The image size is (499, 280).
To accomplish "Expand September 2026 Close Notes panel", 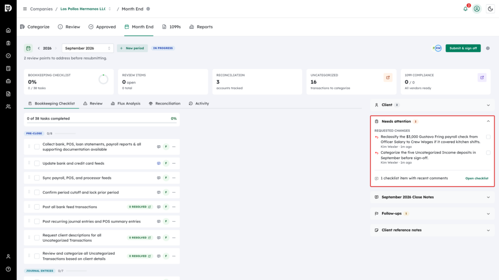I will click(432, 197).
